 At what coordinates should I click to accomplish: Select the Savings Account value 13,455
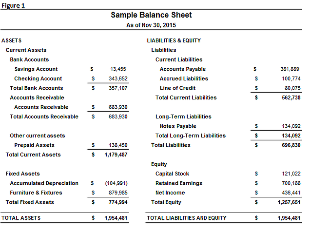click(118, 69)
